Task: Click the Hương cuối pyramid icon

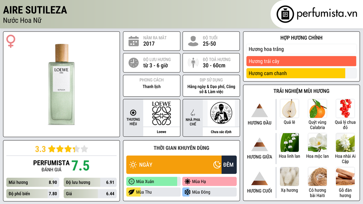Action: tap(259, 178)
